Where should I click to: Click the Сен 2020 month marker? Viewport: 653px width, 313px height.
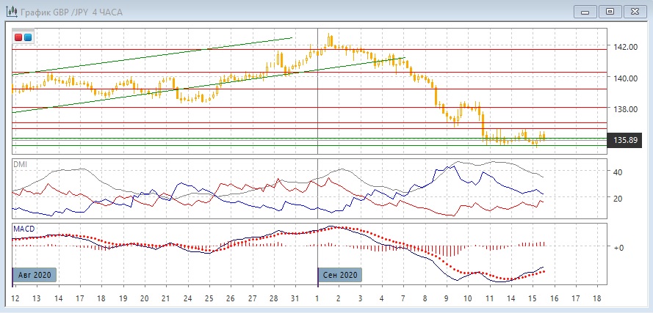tap(341, 275)
